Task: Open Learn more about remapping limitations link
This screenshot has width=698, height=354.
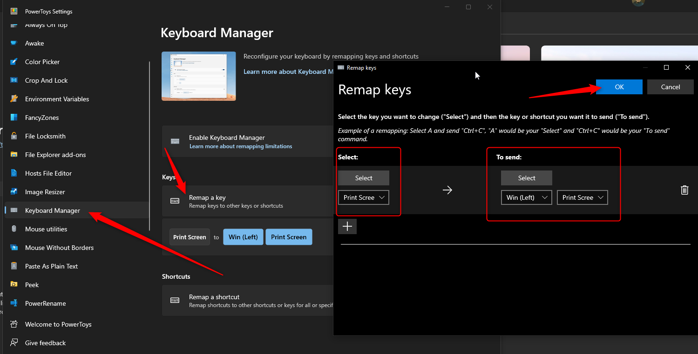Action: pyautogui.click(x=241, y=146)
